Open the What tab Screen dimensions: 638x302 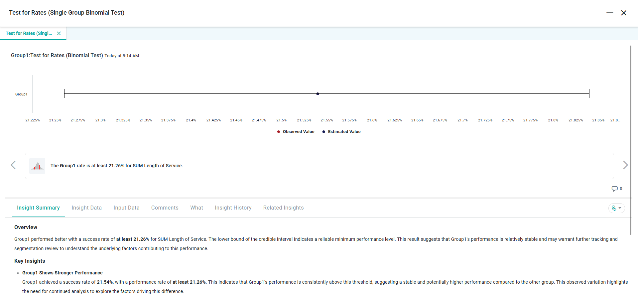pos(196,208)
